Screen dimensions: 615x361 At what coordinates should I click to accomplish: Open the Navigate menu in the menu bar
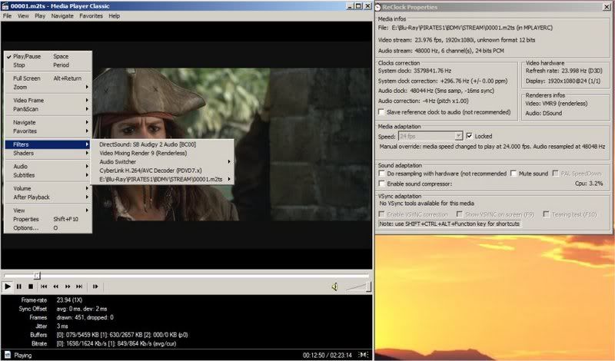click(62, 16)
